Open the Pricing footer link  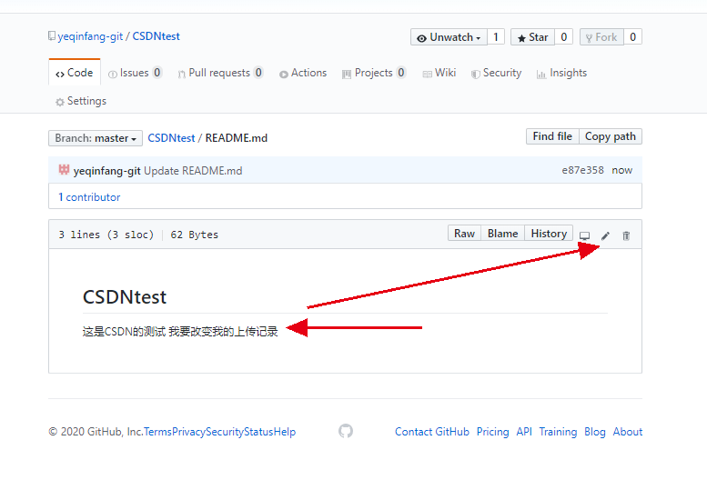493,432
